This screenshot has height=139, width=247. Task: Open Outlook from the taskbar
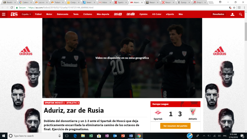click(x=115, y=136)
